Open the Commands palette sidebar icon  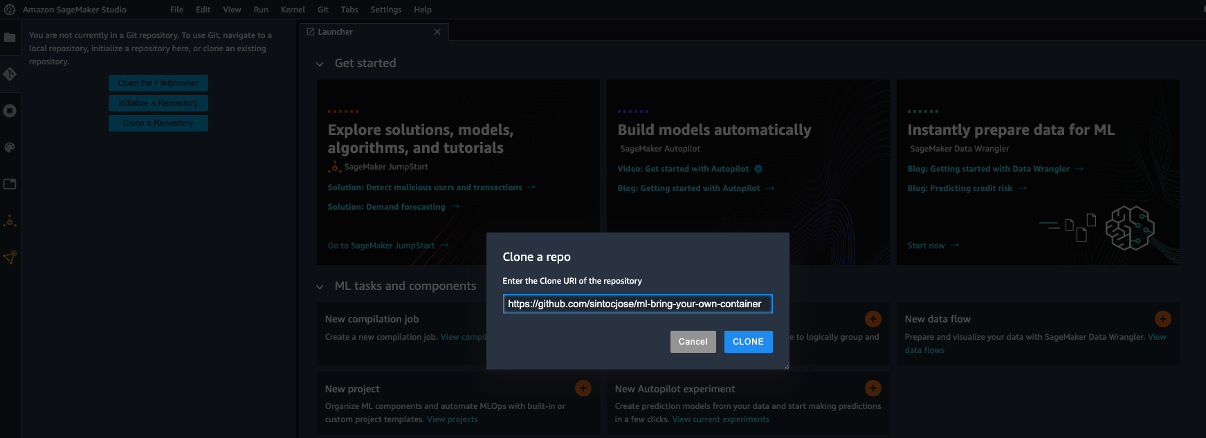click(x=10, y=147)
